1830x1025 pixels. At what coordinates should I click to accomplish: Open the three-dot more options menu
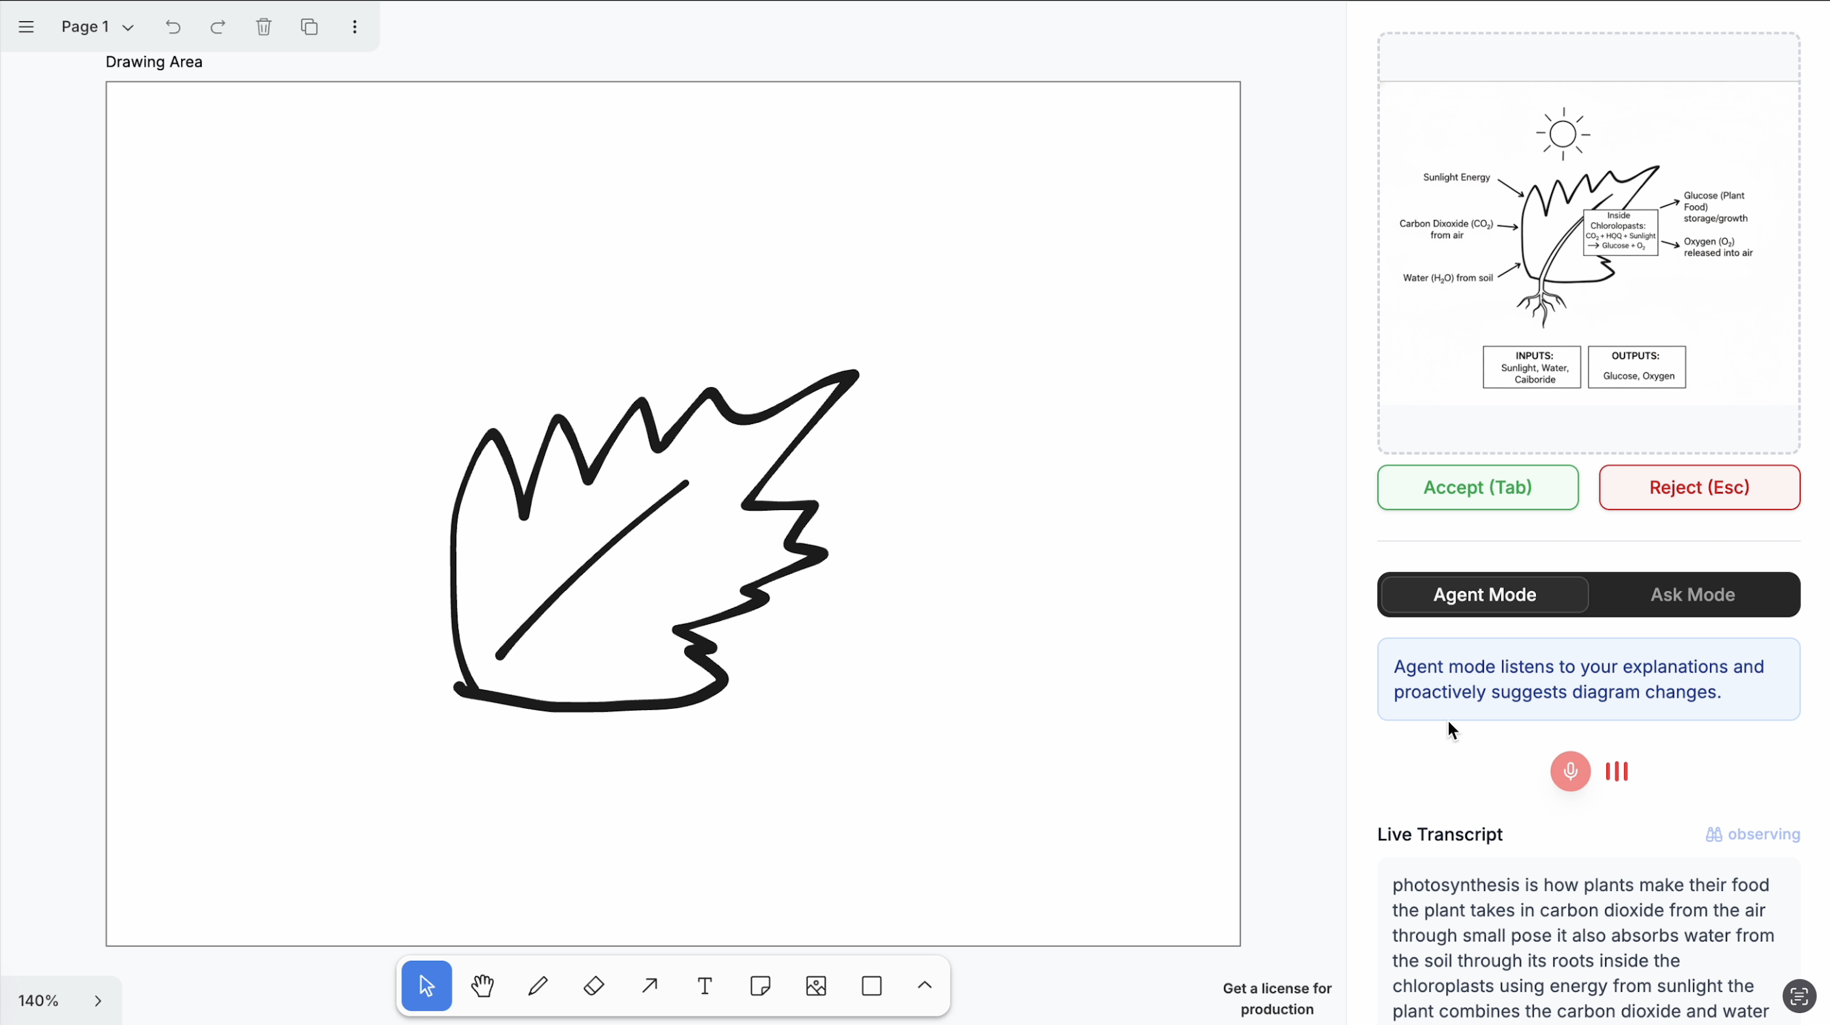354,27
